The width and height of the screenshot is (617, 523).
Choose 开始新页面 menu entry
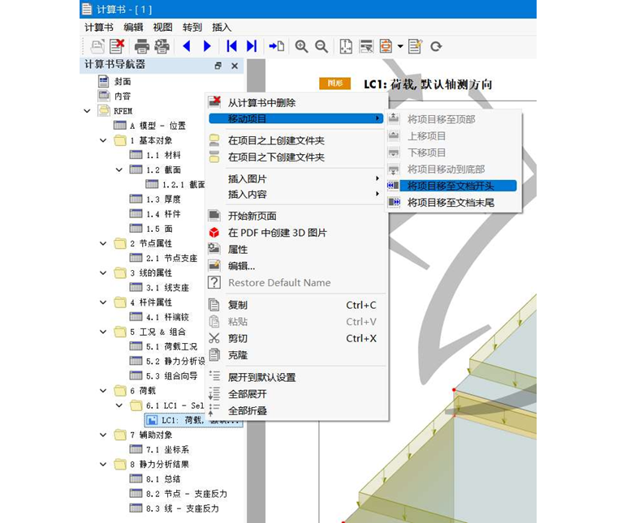[296, 216]
